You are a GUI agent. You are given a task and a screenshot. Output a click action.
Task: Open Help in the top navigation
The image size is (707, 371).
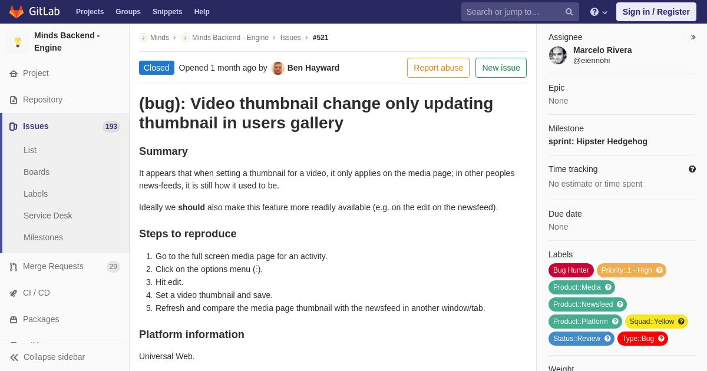coord(202,12)
